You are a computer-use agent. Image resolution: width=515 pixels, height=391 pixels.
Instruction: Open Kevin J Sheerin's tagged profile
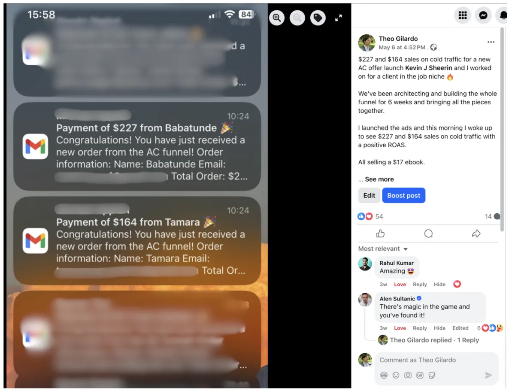pyautogui.click(x=429, y=68)
